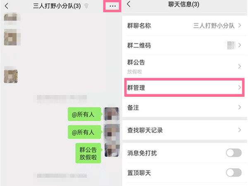Screen dimensions: 248x186
Task: Open the 群管理 menu entry
Action: pos(182,88)
